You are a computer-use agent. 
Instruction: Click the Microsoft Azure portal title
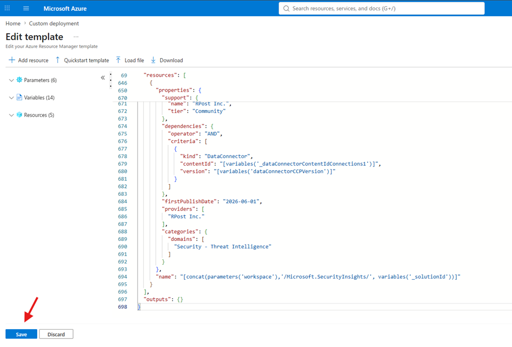click(65, 8)
